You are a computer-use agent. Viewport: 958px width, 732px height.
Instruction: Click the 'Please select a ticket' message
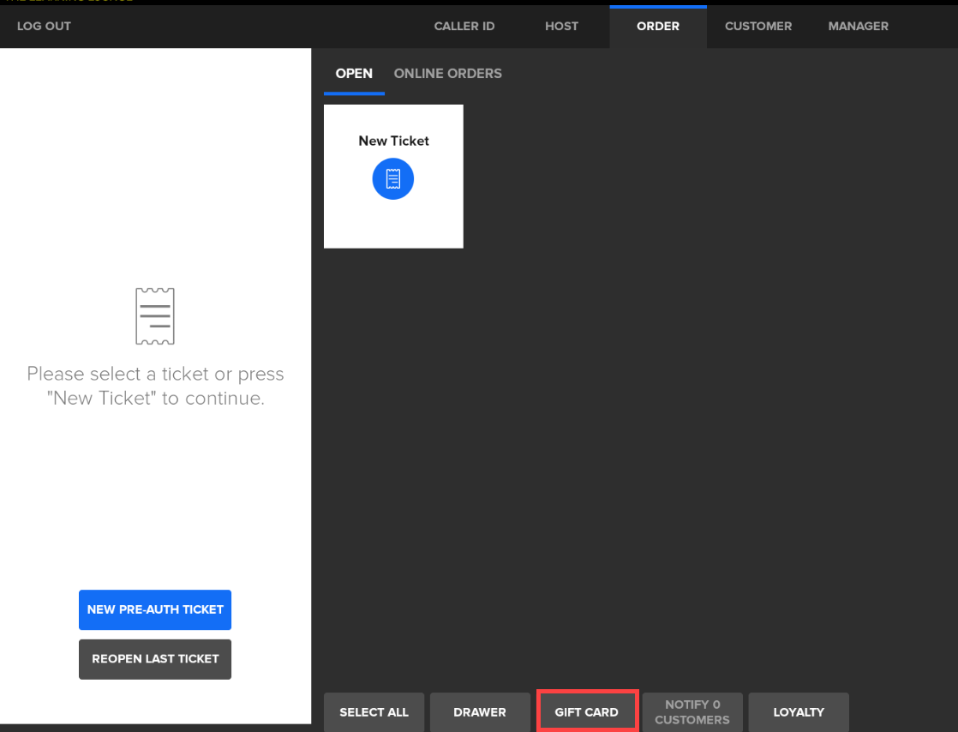pos(155,386)
